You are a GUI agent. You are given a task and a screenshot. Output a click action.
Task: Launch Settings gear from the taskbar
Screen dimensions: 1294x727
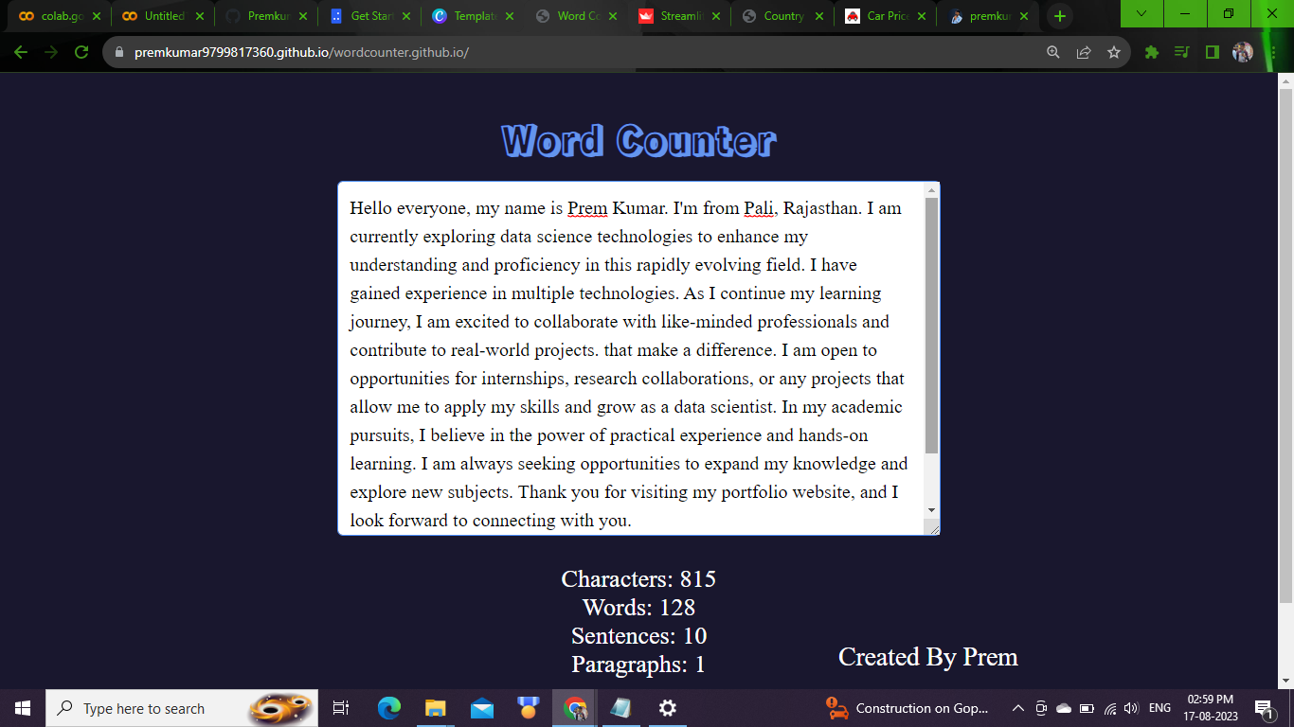coord(668,708)
